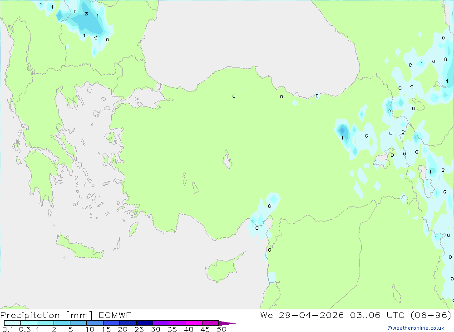Open the weatheronline.co.uk copyright link

416,328
